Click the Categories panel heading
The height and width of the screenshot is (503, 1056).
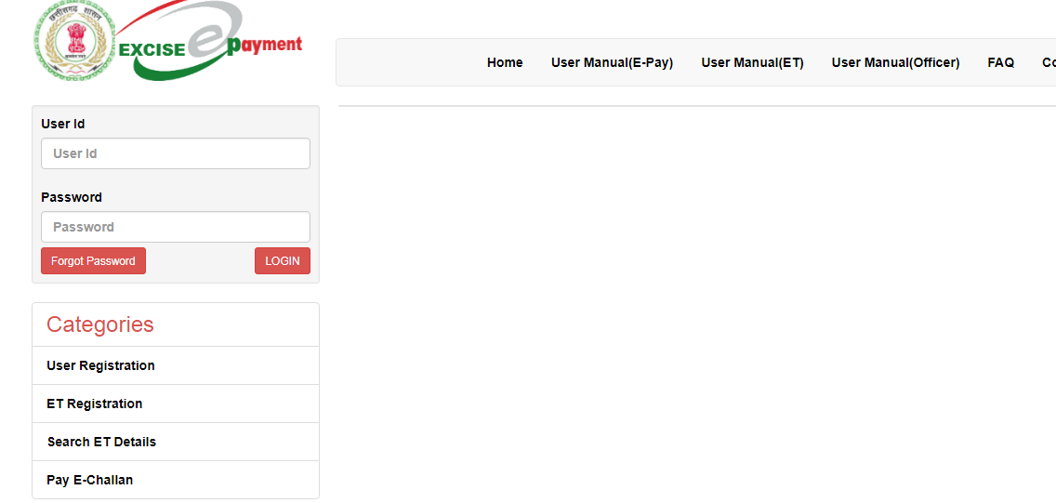click(100, 324)
